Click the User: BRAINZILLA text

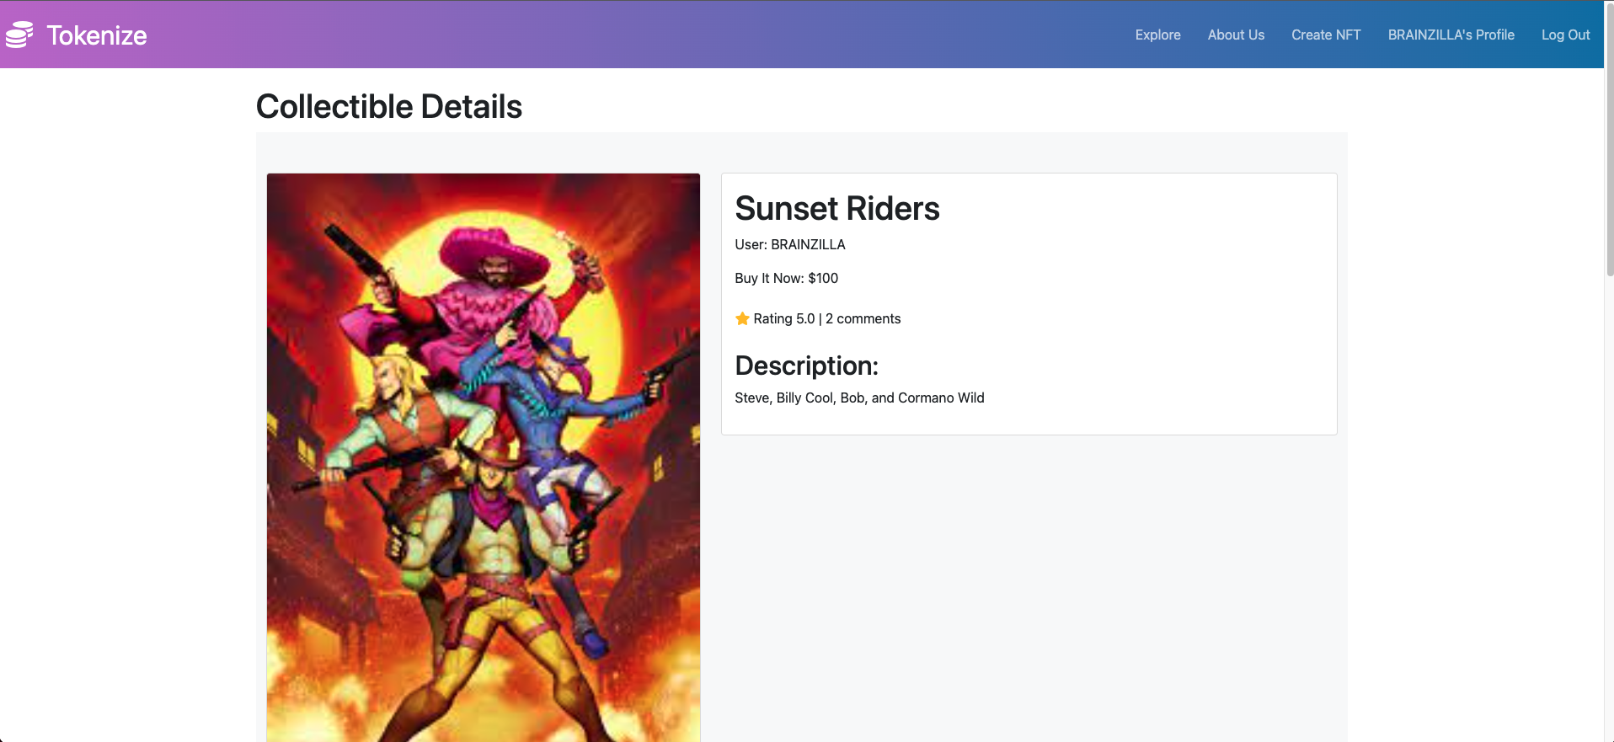790,244
